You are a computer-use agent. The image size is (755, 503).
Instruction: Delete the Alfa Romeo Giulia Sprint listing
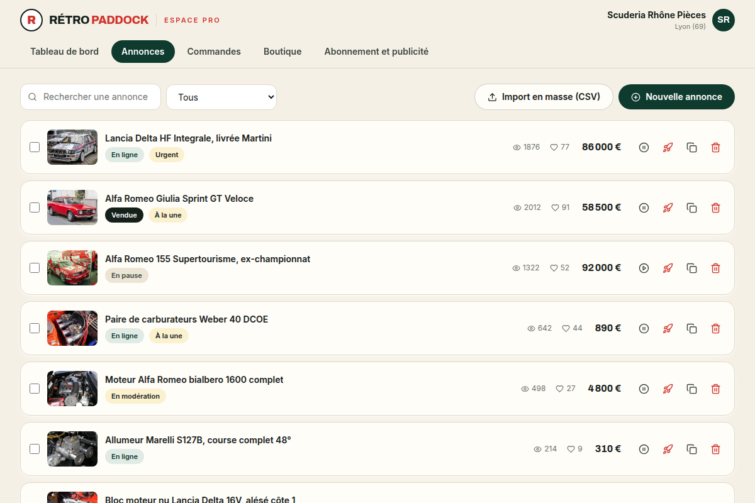tap(715, 207)
